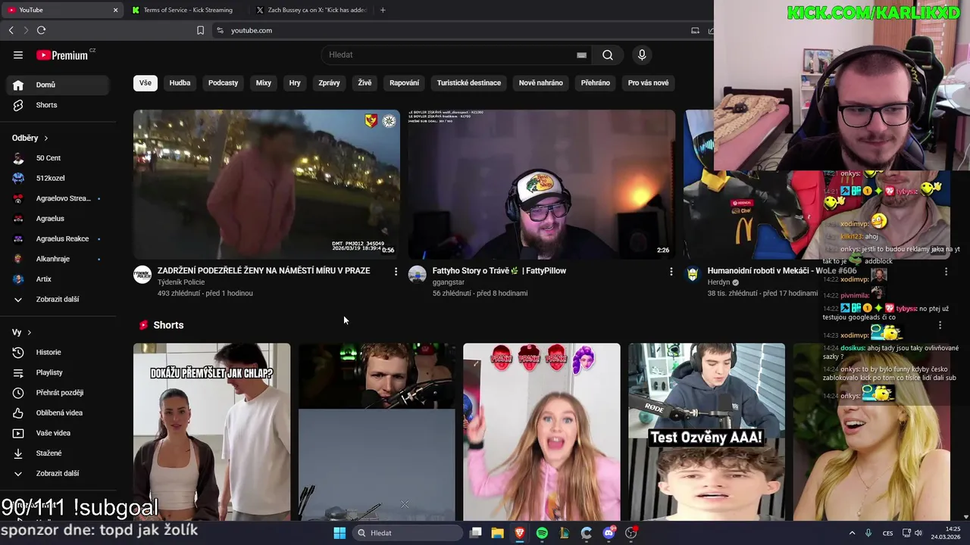The width and height of the screenshot is (970, 545).
Task: Expand the Vy section header
Action: coord(21,332)
